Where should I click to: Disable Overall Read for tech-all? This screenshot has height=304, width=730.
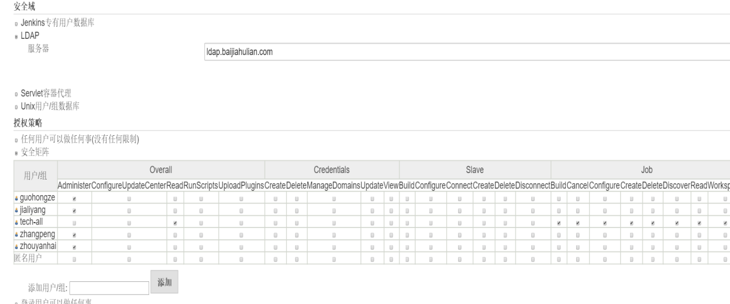(x=174, y=223)
